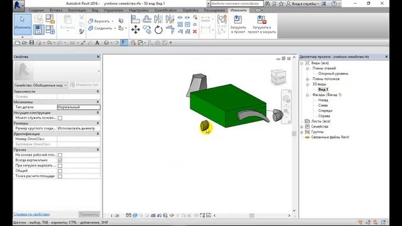
Task: Click 'Изменить тип' button
Action: [x=84, y=85]
